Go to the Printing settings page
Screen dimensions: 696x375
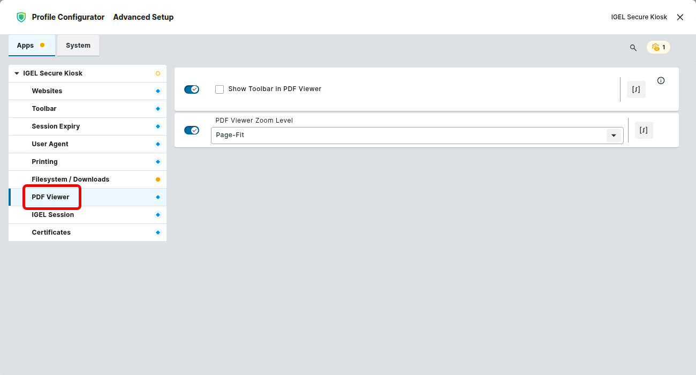pyautogui.click(x=44, y=162)
